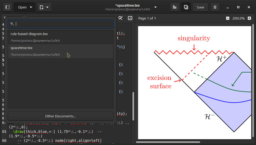The width and height of the screenshot is (256, 145).
Task: Open rule-based-diagram.tex from recent list
Action: click(x=61, y=37)
